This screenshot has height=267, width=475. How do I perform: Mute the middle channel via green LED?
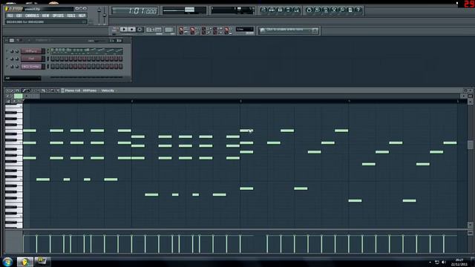click(7, 59)
